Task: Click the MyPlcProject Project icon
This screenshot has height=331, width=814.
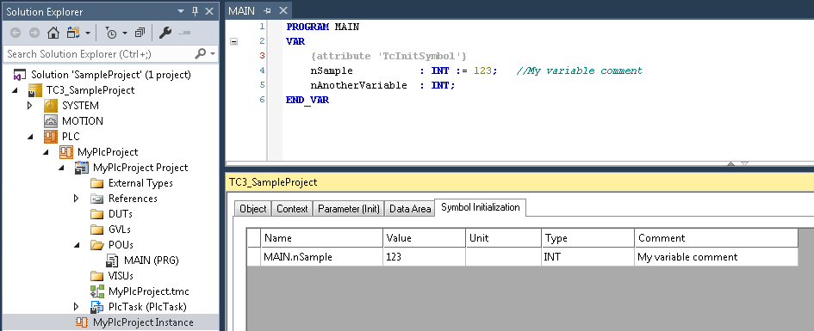Action: [82, 168]
